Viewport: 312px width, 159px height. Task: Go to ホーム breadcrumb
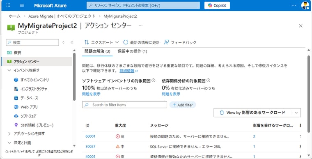click(14, 16)
